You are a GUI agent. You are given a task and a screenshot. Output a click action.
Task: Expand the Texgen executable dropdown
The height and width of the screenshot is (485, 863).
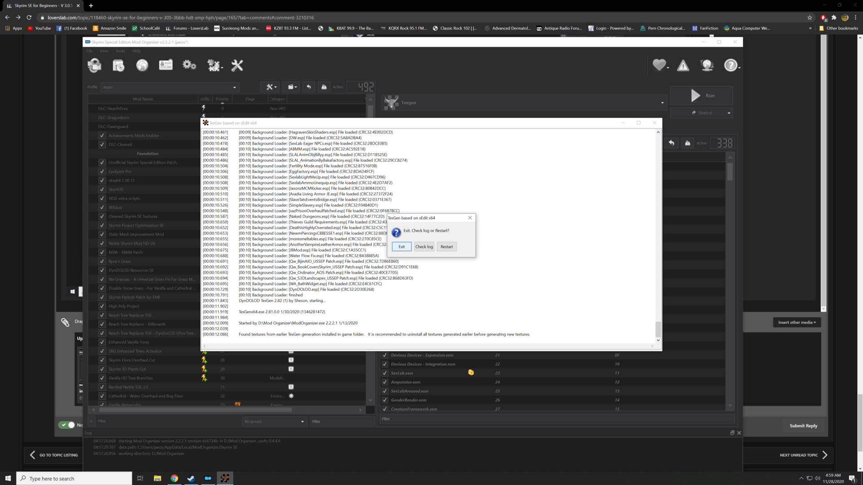click(x=524, y=103)
